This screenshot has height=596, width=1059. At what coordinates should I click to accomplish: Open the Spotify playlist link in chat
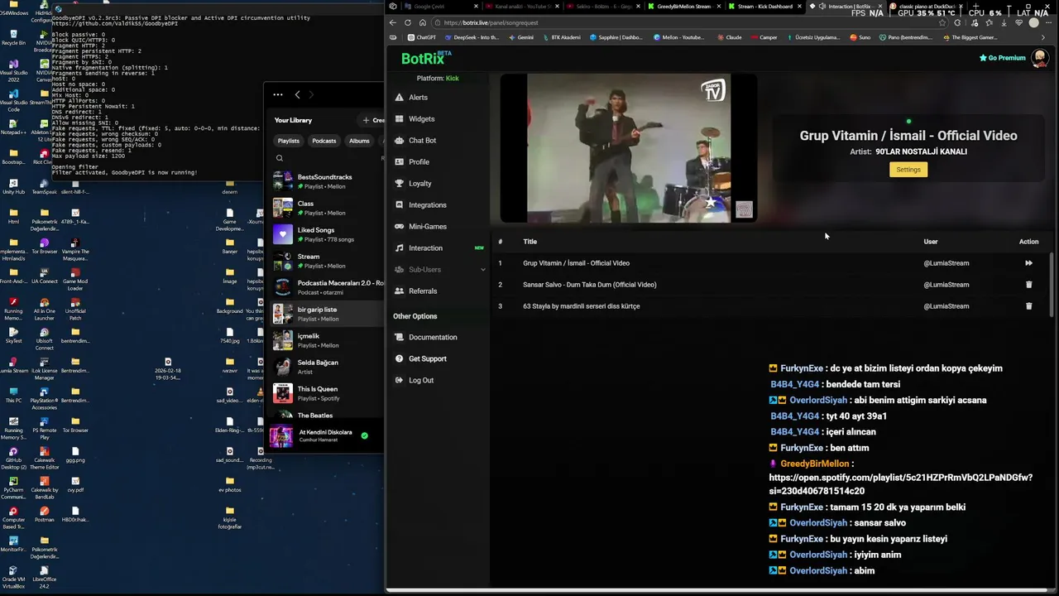click(900, 484)
